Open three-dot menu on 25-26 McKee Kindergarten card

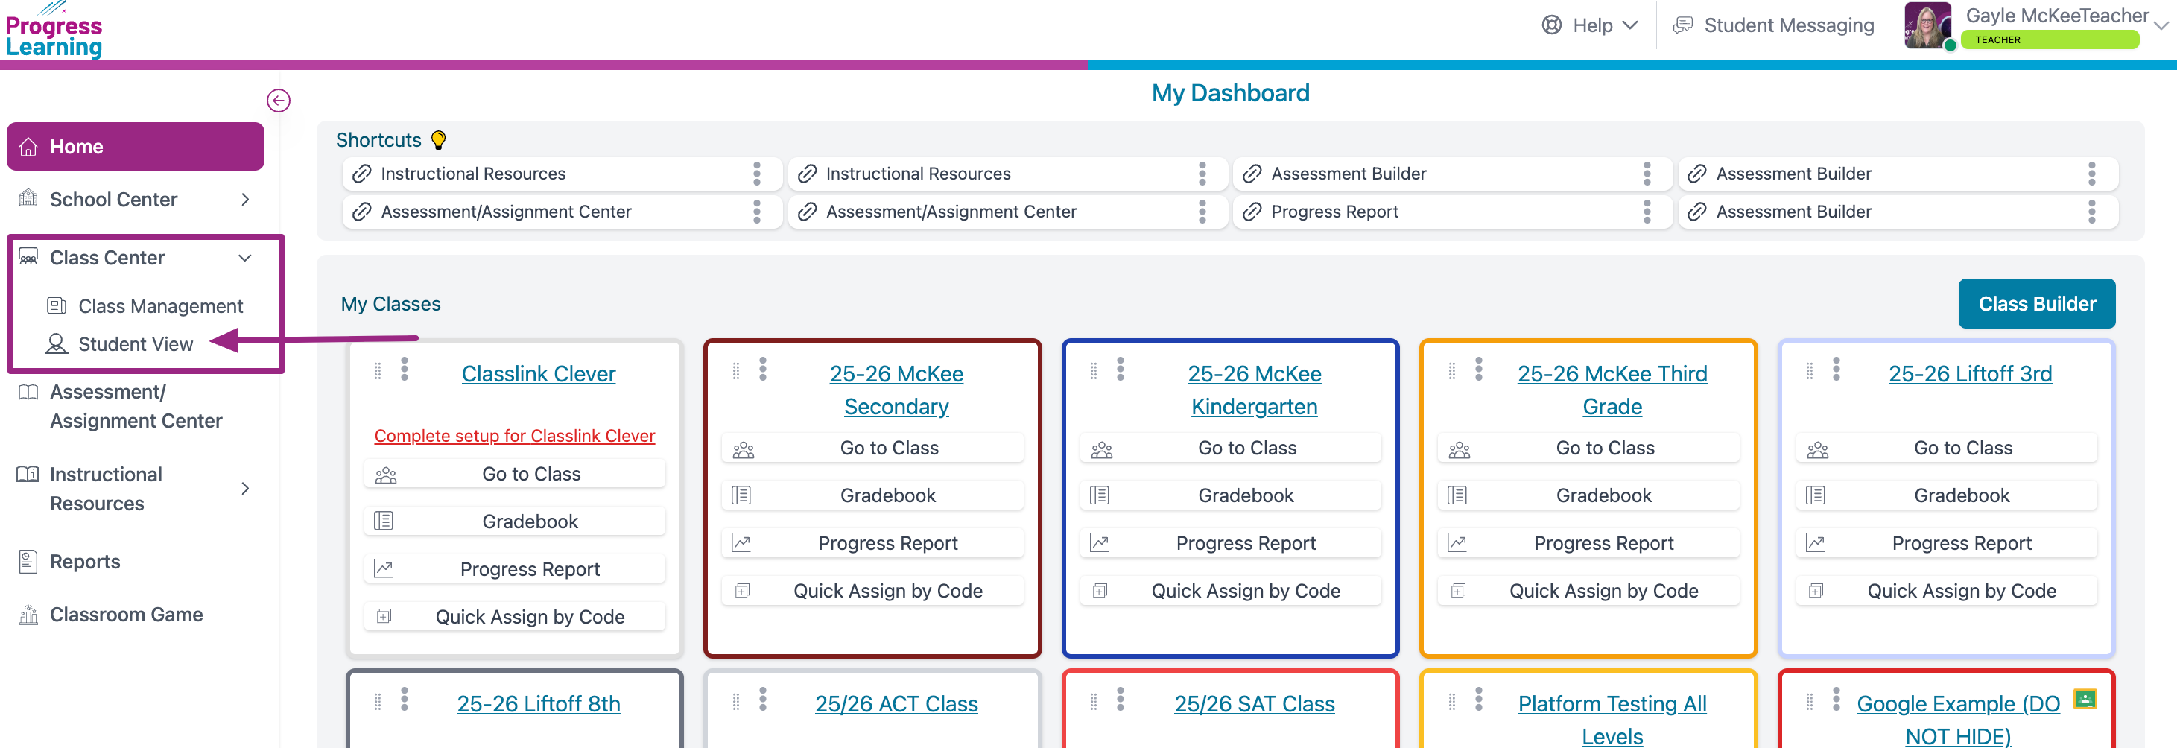[1121, 369]
